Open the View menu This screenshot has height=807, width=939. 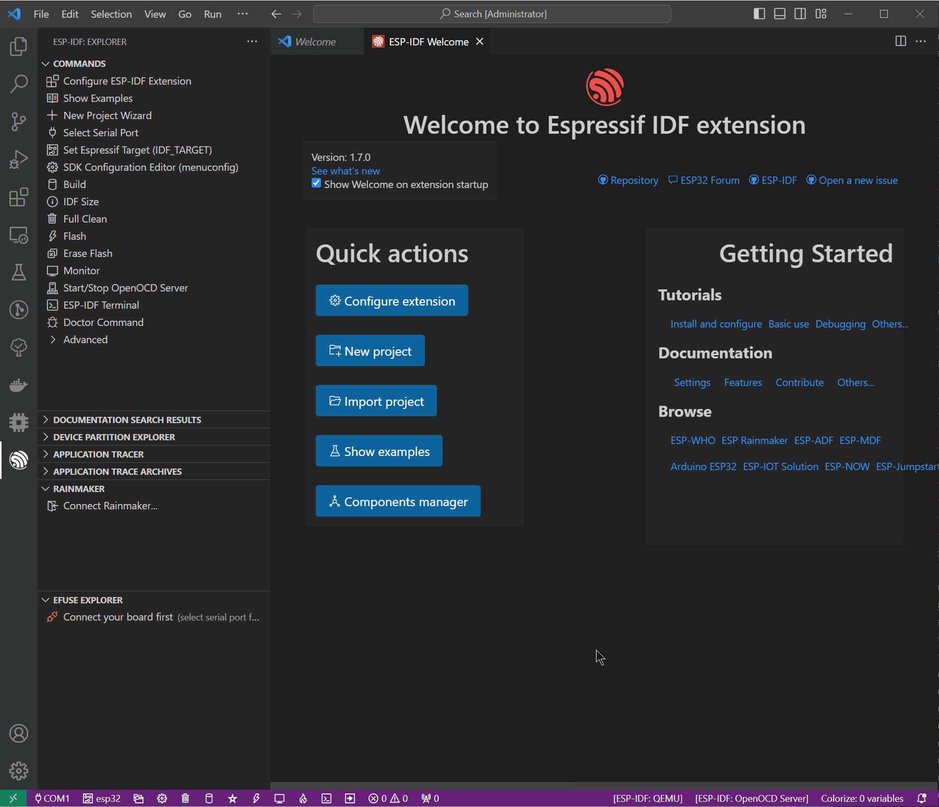click(x=155, y=14)
